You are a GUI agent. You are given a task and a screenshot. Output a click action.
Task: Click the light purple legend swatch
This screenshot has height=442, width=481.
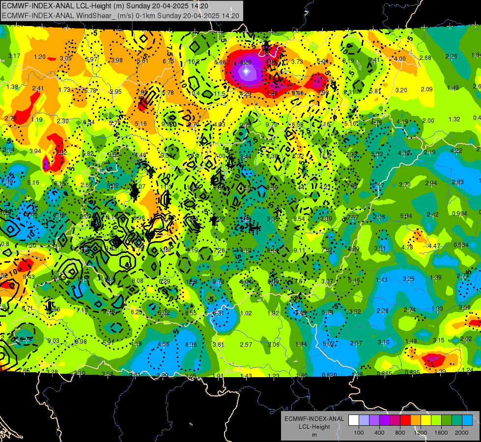tap(374, 420)
